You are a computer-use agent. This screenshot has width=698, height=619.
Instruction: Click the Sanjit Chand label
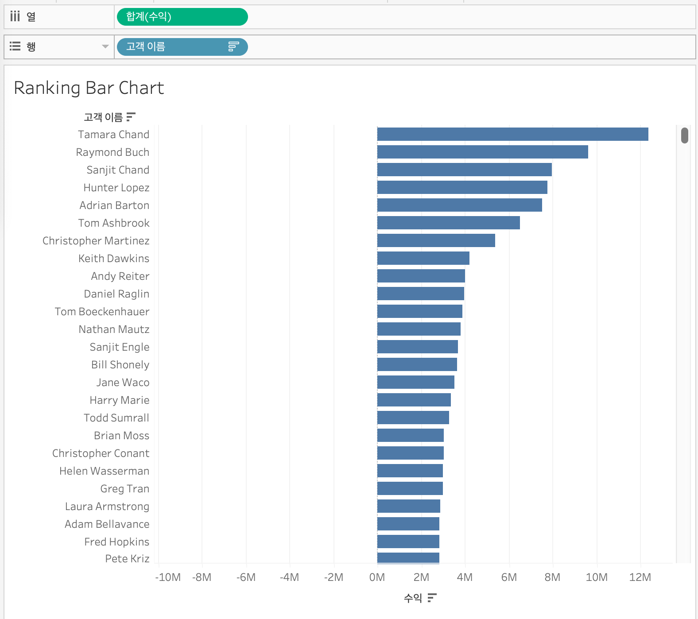(x=118, y=170)
